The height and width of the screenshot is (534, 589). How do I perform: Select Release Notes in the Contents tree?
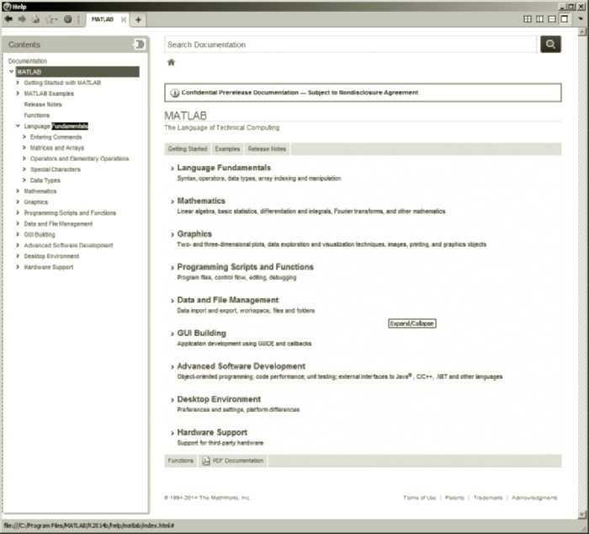coord(43,104)
